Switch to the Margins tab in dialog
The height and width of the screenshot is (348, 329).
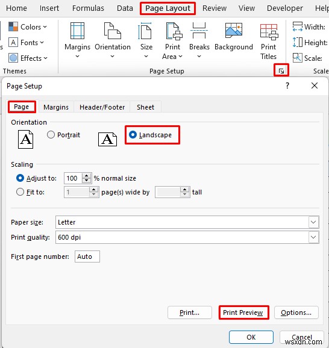pos(56,107)
